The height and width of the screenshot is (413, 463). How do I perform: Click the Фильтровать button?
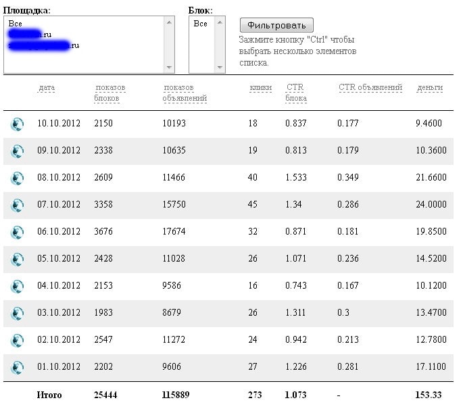click(276, 25)
